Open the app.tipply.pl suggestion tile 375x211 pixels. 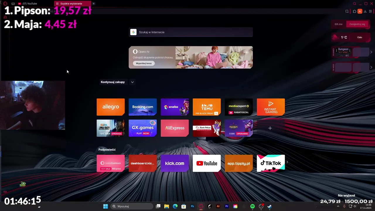coord(239,163)
